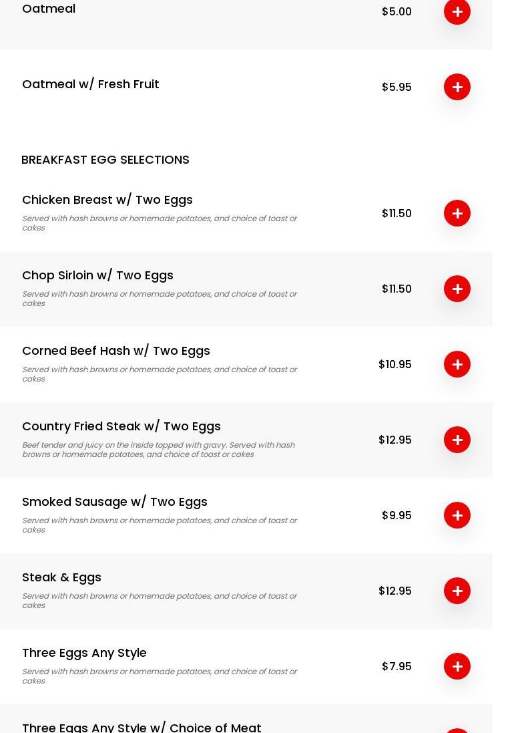Click Three Eggs Any Style w/ Choice of Meat
The height and width of the screenshot is (733, 514).
pyautogui.click(x=142, y=727)
